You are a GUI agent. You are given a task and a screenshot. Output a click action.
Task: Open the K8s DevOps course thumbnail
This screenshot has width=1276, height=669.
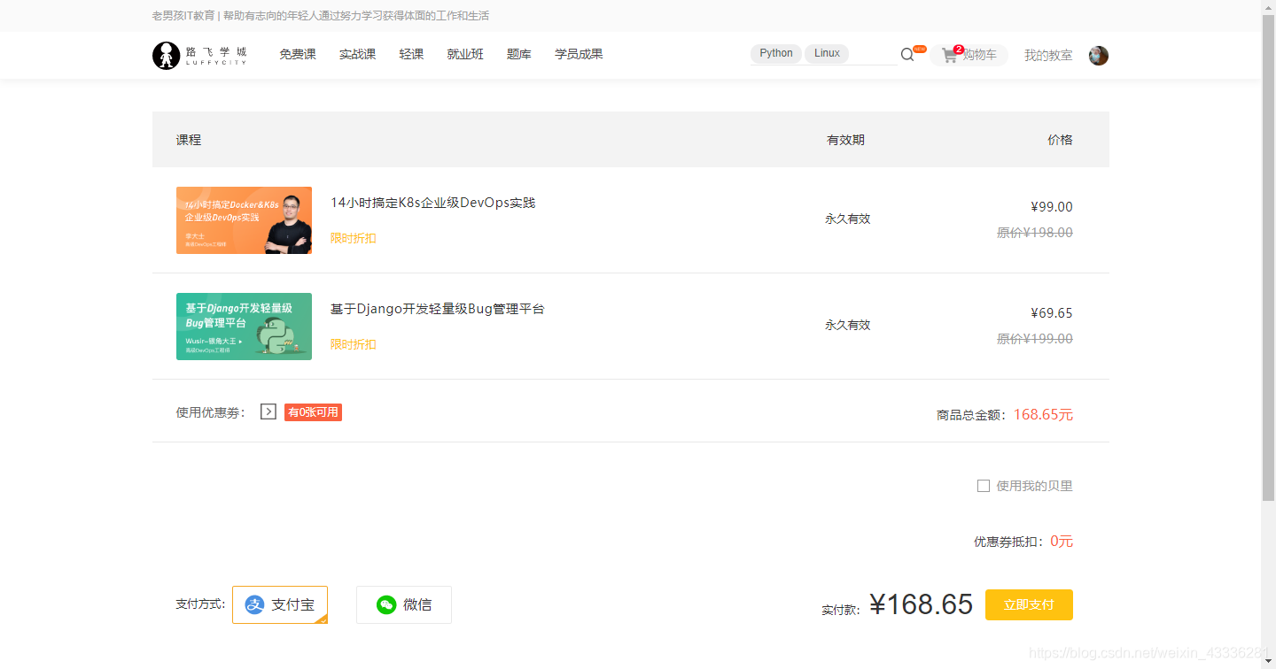tap(244, 220)
